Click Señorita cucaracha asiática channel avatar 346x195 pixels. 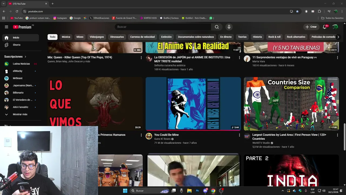[149, 58]
